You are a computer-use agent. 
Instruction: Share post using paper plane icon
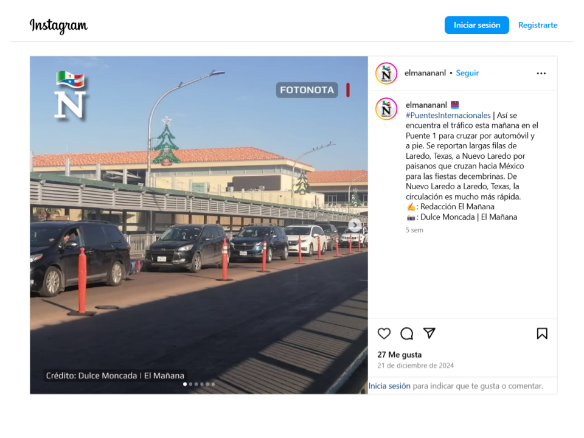click(429, 333)
